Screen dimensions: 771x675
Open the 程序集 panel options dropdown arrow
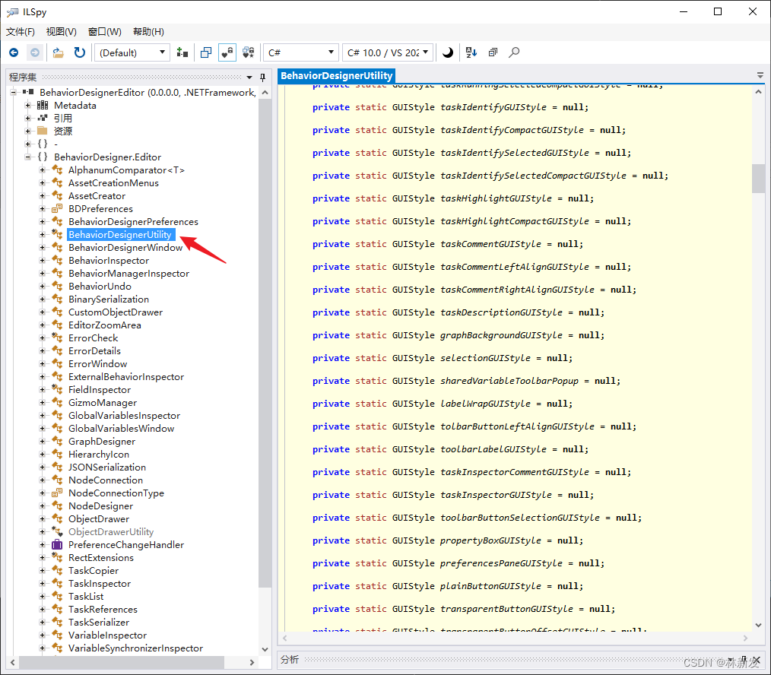(249, 78)
